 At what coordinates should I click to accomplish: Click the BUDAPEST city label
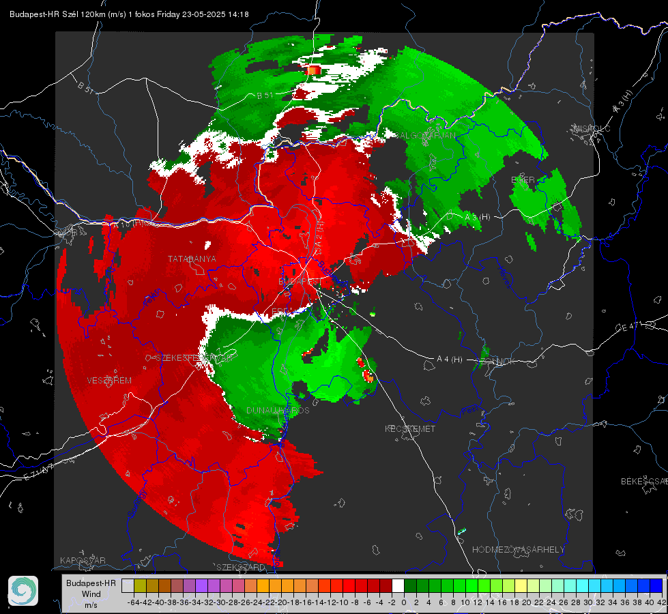coord(300,281)
